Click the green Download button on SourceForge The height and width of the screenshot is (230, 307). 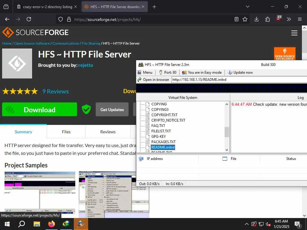pyautogui.click(x=40, y=110)
